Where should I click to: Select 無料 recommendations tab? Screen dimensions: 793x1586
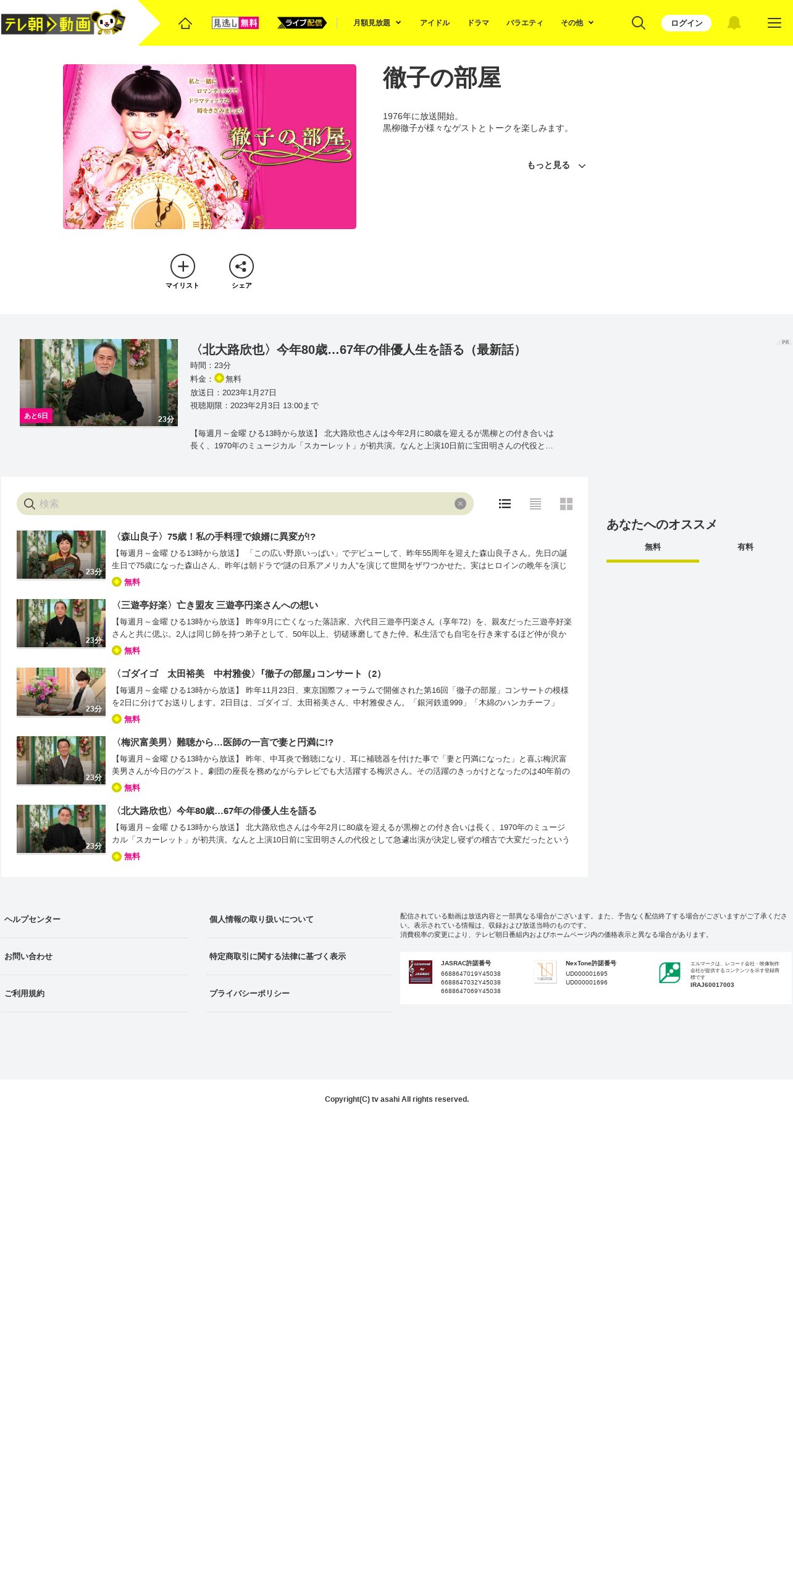(x=653, y=547)
